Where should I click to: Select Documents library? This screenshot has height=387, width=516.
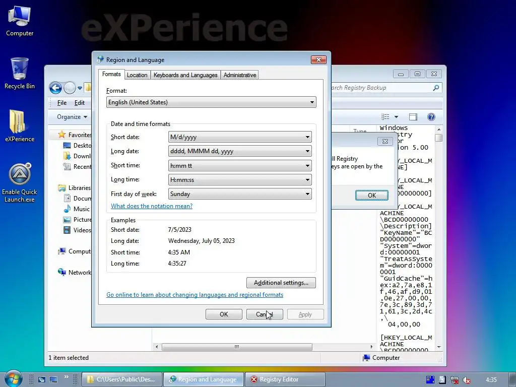click(x=77, y=199)
